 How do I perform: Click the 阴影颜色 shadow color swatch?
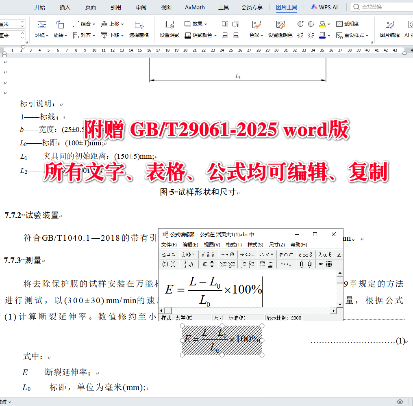188,36
